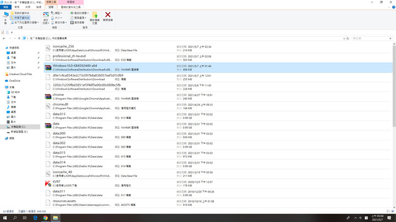Click the chrome WinRAR archive icon
Screen dimensions: 396x222
pyautogui.click(x=48, y=96)
